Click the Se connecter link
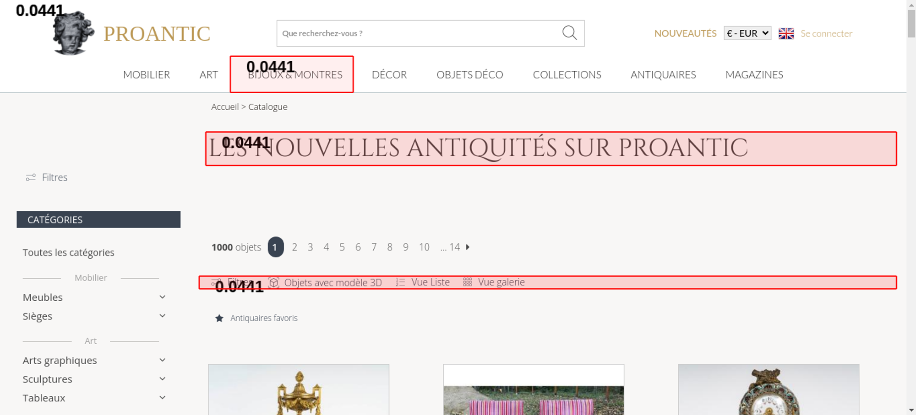The width and height of the screenshot is (916, 415). 826,33
